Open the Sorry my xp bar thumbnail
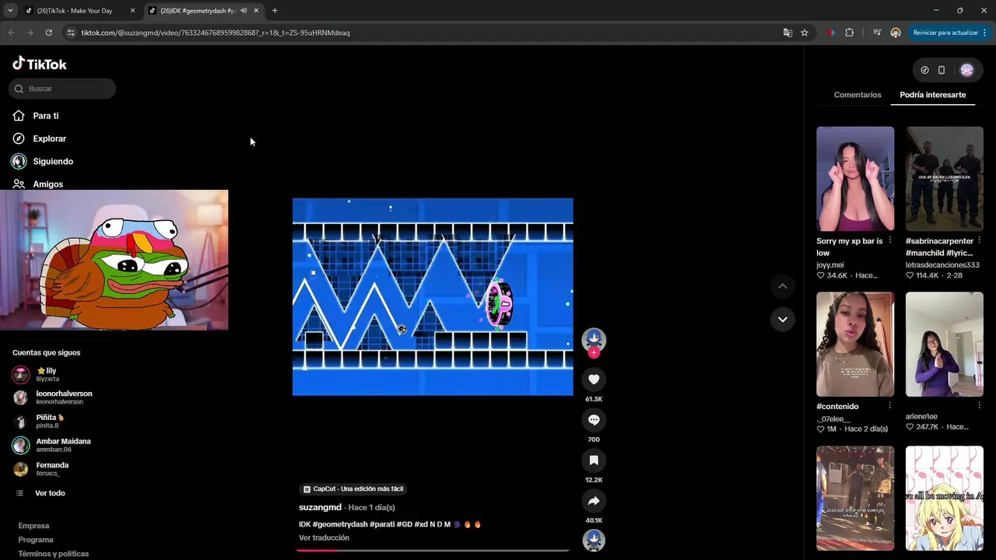Screen dimensions: 996x560 coord(855,179)
